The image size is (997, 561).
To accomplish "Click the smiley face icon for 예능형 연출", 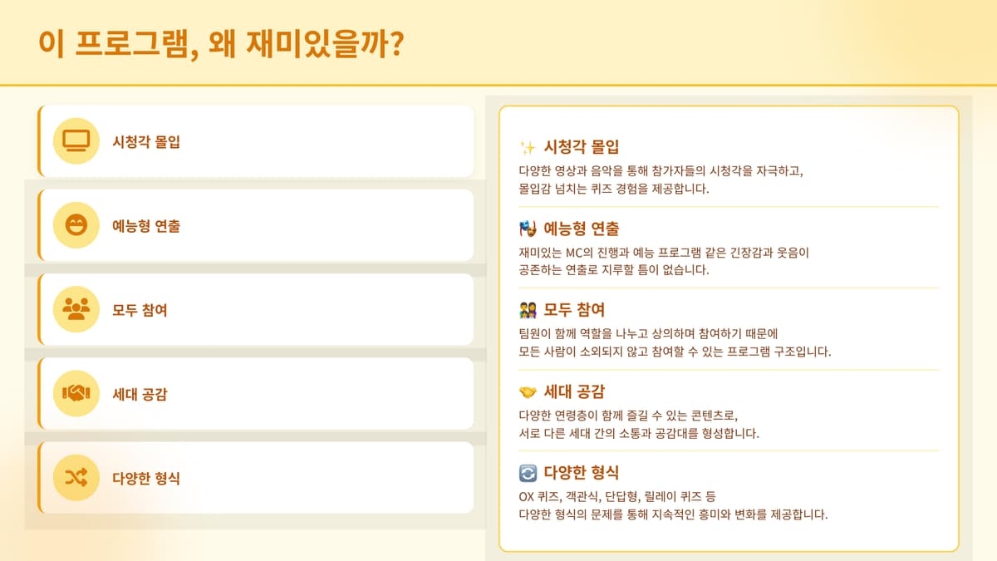I will coord(76,225).
